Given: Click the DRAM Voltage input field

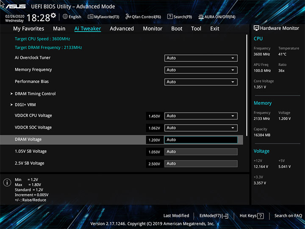Looking at the screenshot, I should 201,140.
